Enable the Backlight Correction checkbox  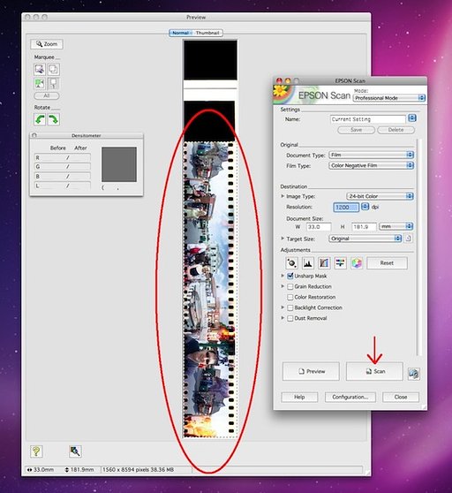[x=290, y=307]
